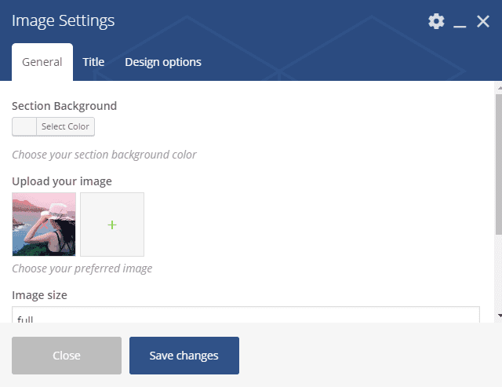The image size is (502, 387).
Task: Click the Upload your image label
Action: click(62, 181)
